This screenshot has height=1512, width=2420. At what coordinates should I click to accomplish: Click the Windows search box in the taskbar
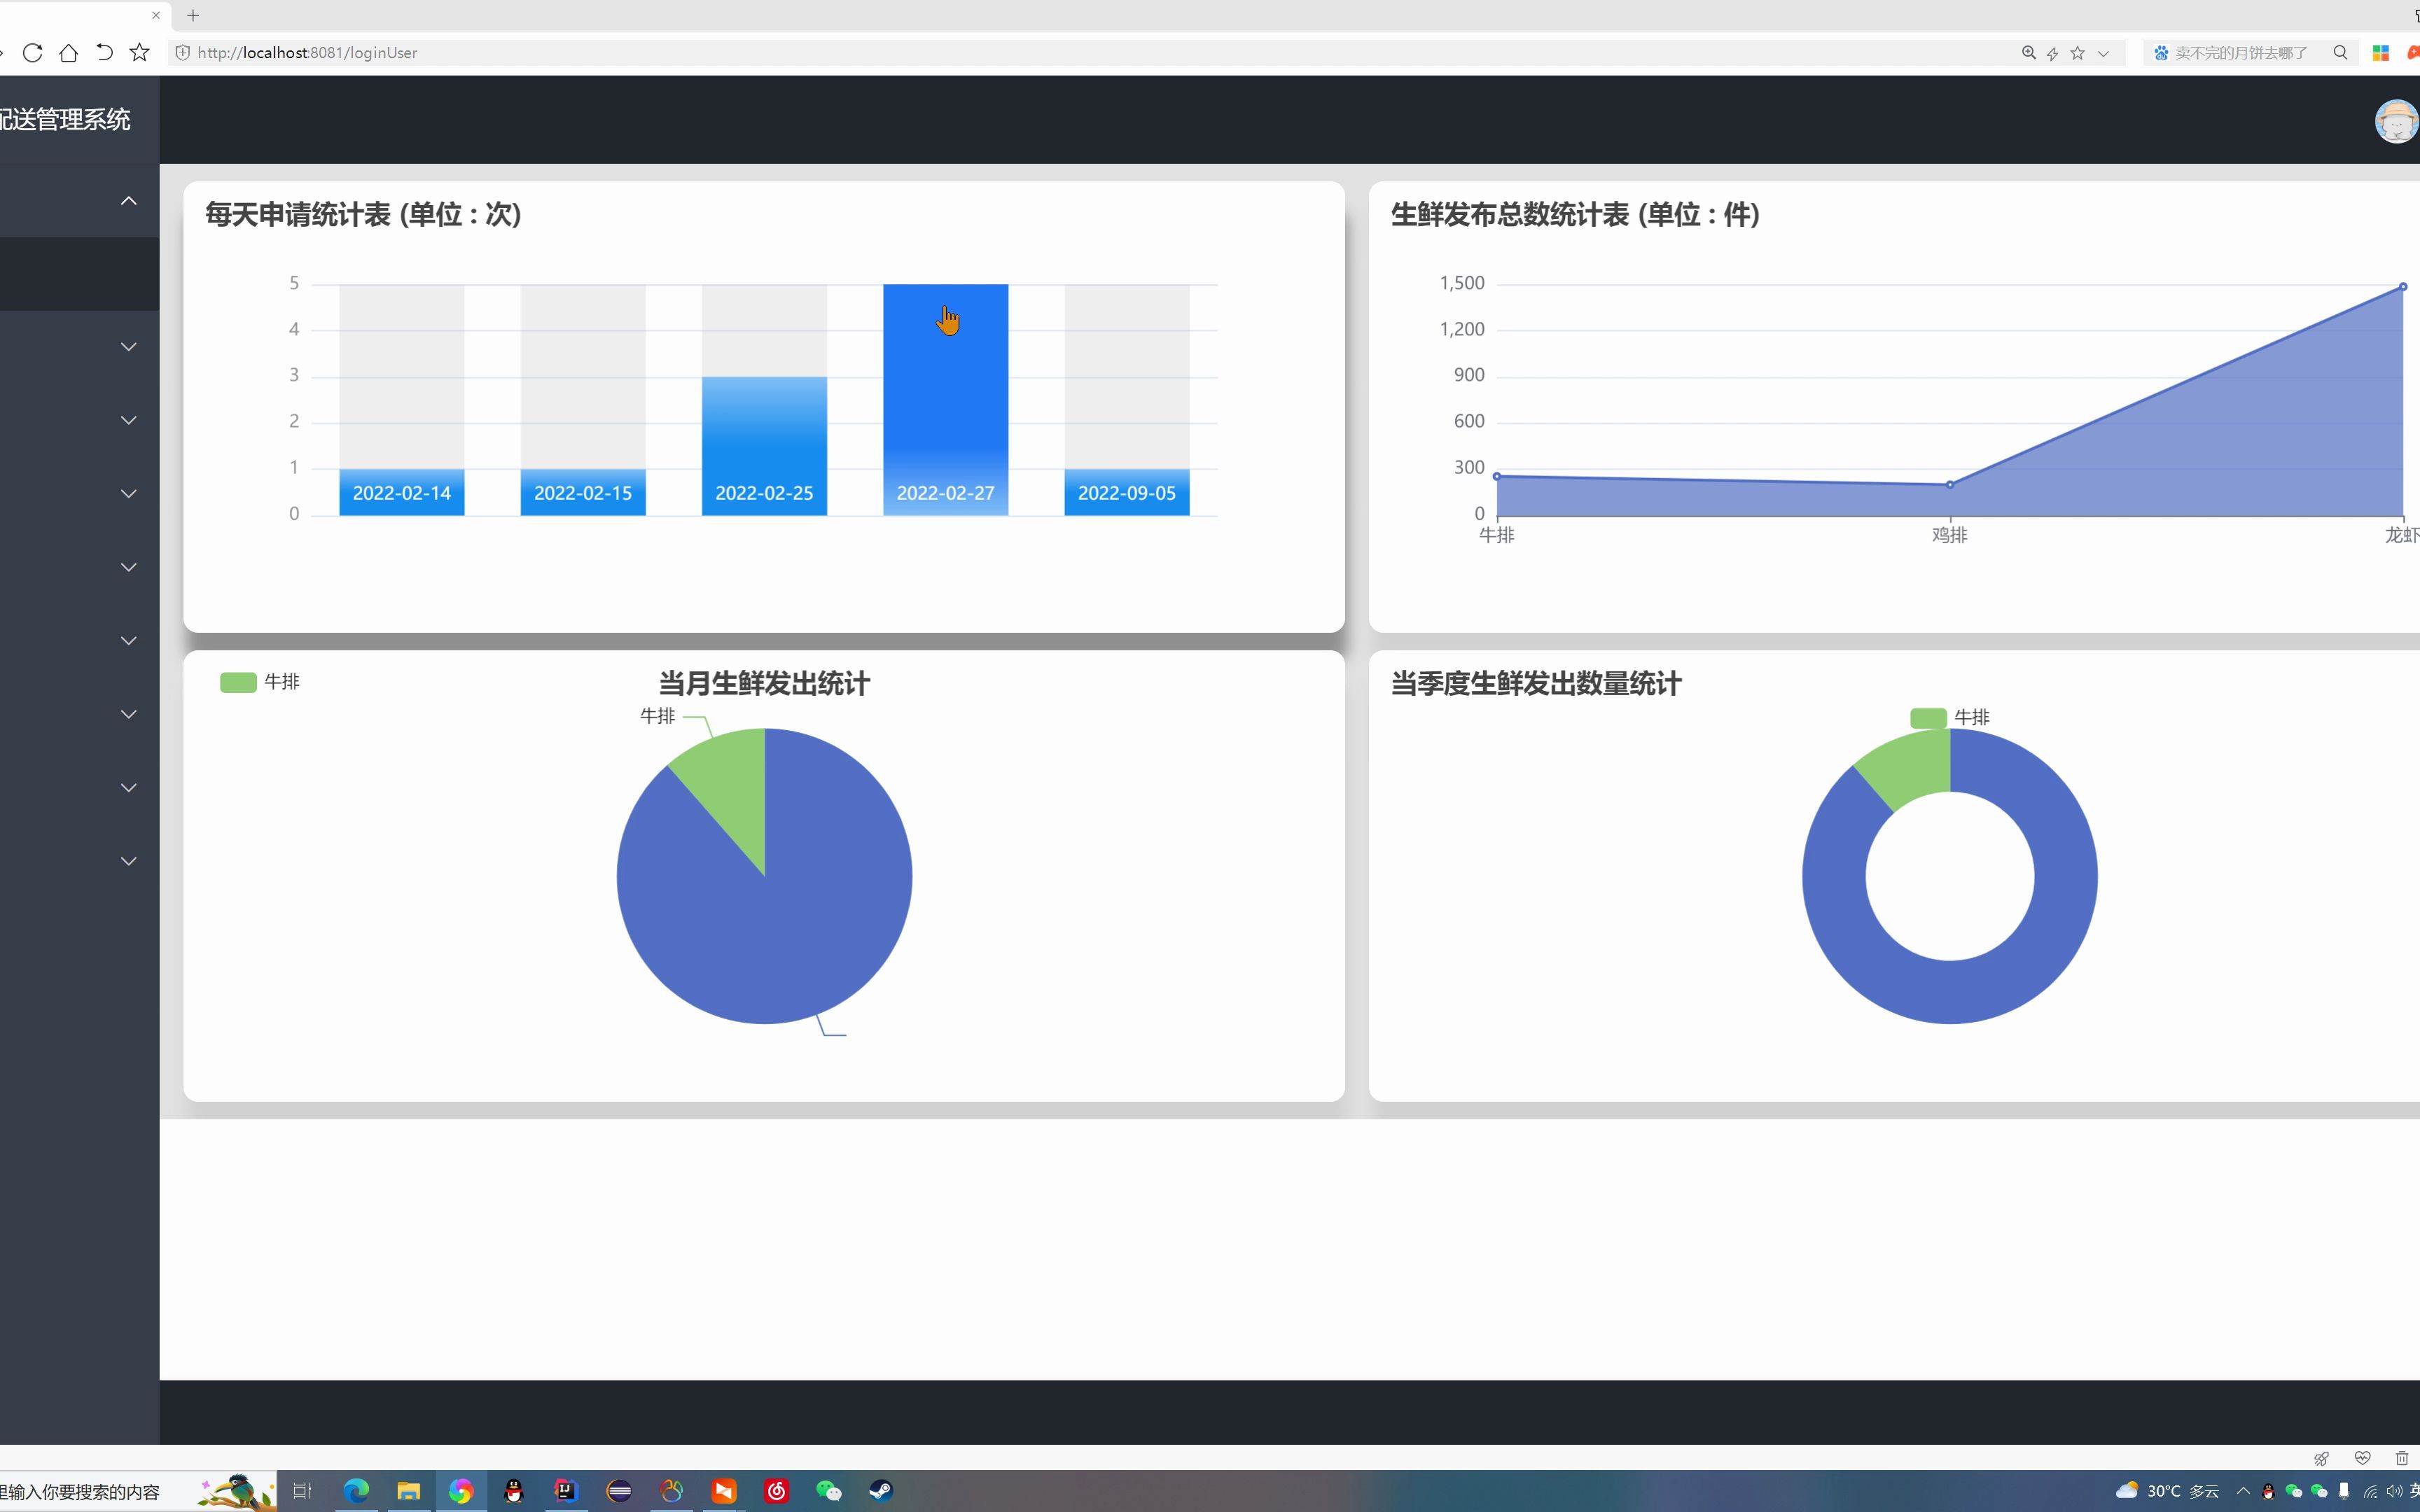(138, 1491)
